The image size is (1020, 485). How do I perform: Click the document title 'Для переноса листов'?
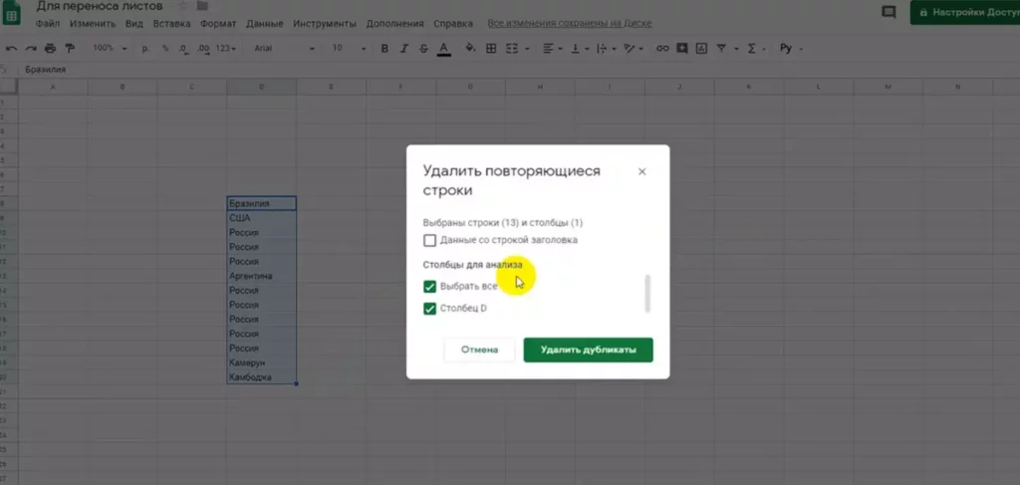click(x=99, y=7)
